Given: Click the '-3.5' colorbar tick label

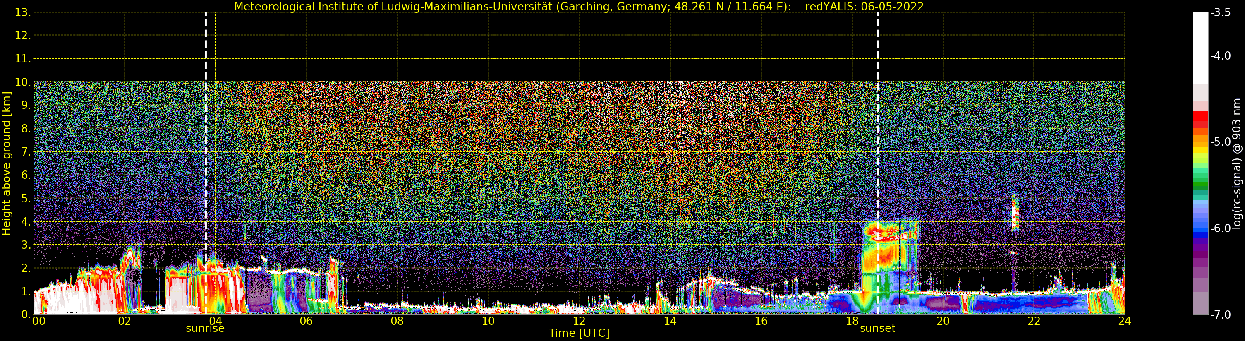Looking at the screenshot, I should (x=1220, y=12).
